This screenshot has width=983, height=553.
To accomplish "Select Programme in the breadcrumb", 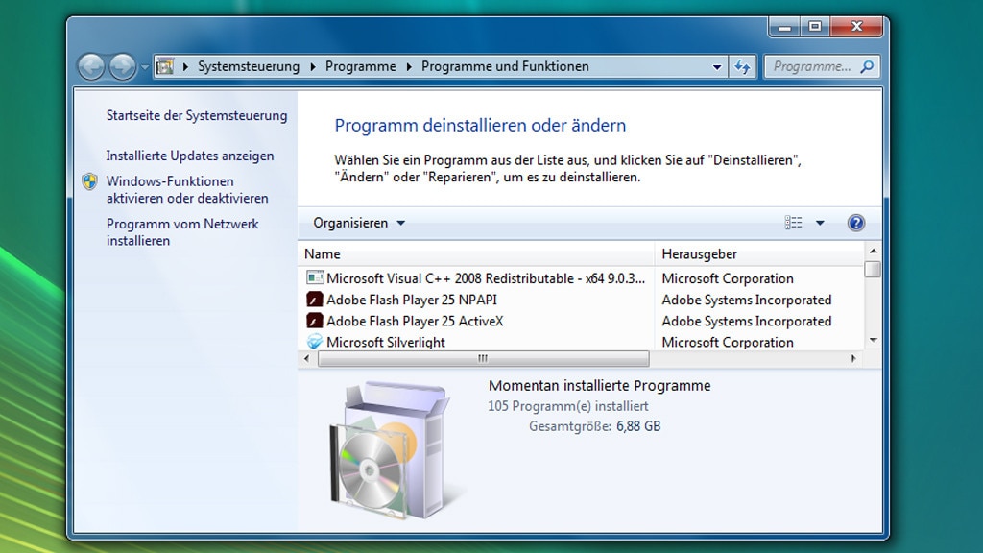I will [x=361, y=66].
